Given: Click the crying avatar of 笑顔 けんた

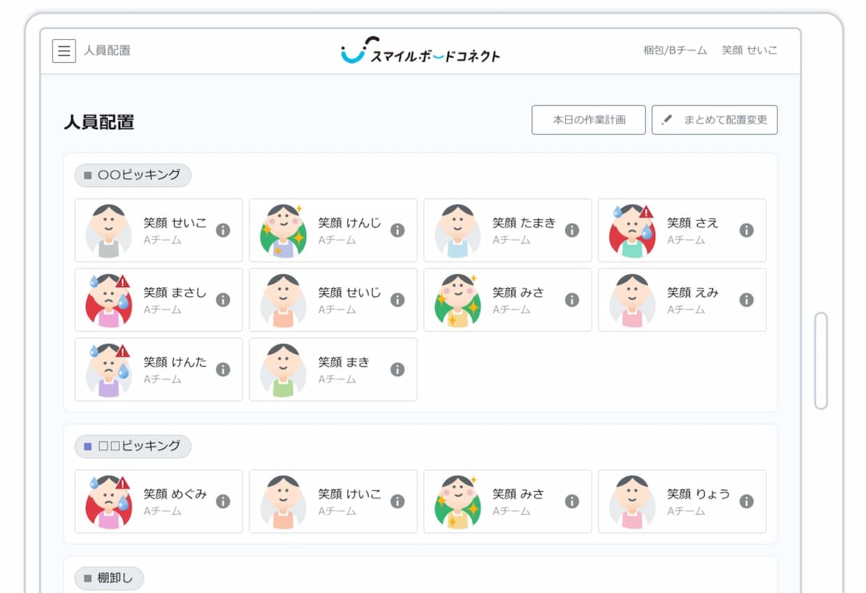Looking at the screenshot, I should coord(109,370).
